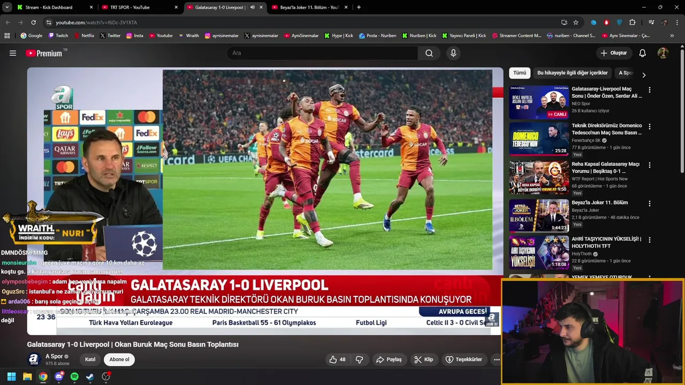Open the YouTube guide hamburger menu
The height and width of the screenshot is (385, 685).
point(13,53)
